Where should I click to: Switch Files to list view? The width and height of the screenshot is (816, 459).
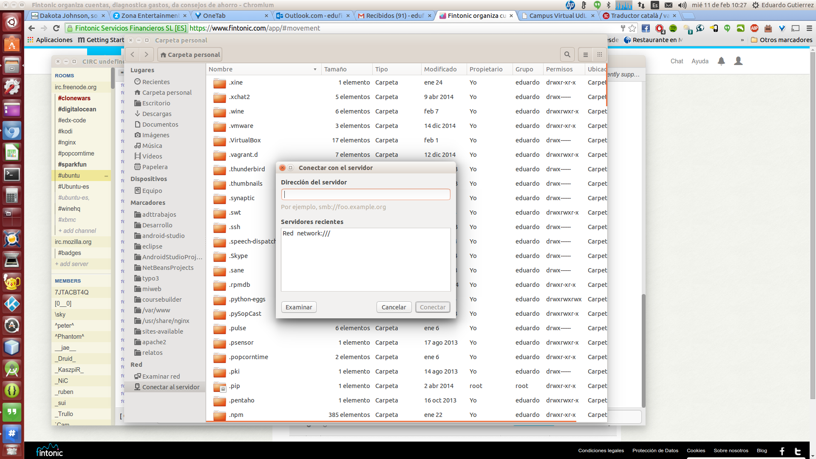coord(585,54)
